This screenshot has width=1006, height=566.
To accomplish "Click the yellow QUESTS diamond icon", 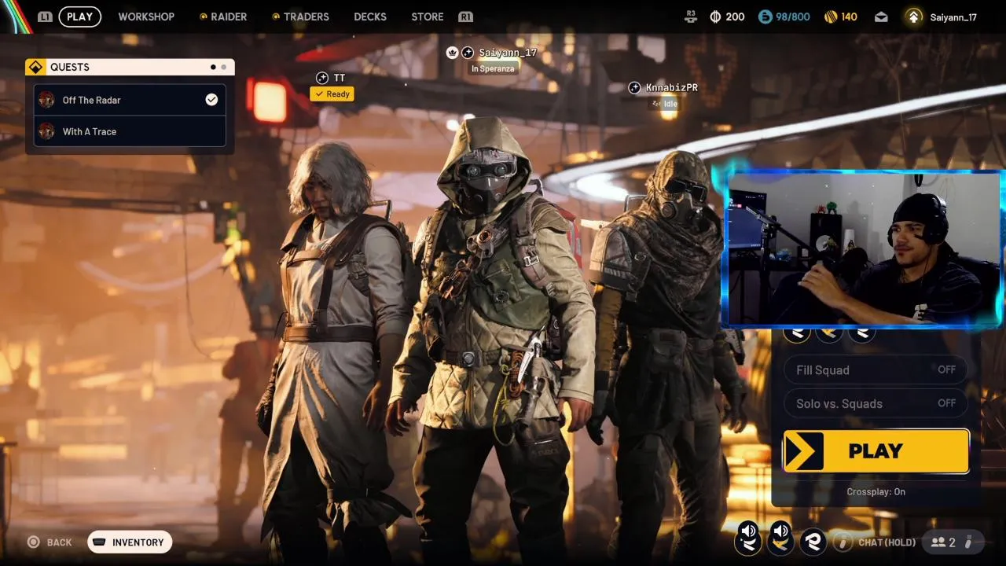I will pos(35,68).
